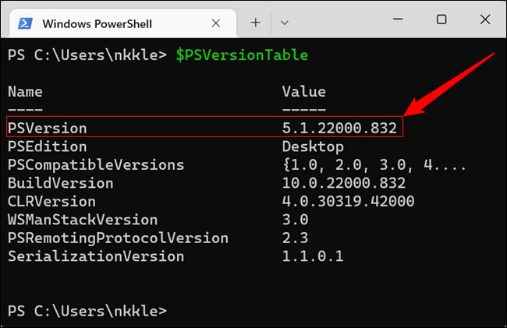Click the WSManStackVersion row name
Viewport: 507px width, 328px height.
[x=83, y=220]
